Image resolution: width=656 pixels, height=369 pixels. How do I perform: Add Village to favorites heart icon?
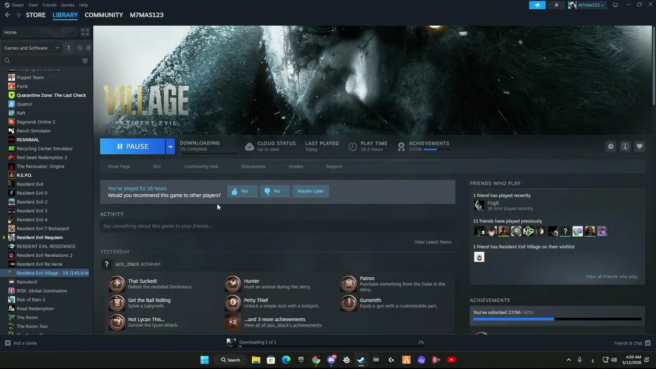[639, 147]
